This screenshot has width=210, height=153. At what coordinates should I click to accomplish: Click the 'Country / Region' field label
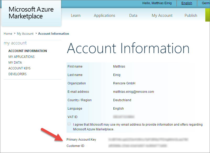click(80, 100)
